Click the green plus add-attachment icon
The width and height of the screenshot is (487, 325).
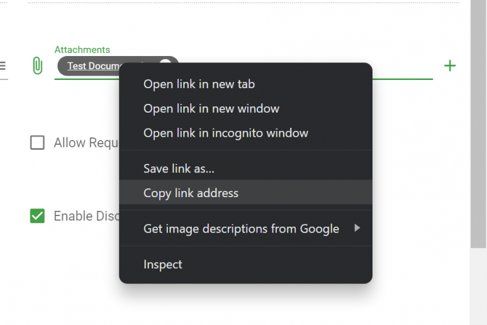click(450, 66)
